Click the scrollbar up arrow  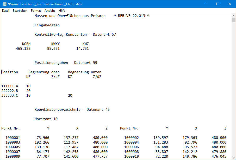[234, 16]
